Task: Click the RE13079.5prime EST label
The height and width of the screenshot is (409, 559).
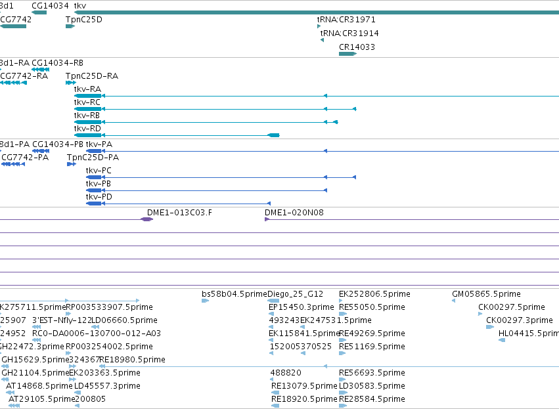Action: click(x=304, y=386)
